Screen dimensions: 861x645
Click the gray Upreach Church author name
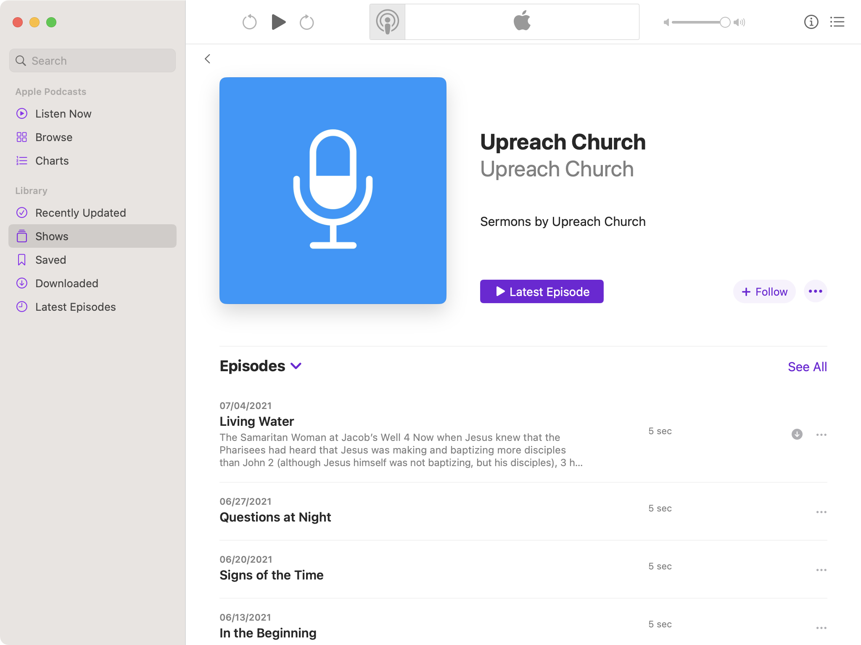557,169
